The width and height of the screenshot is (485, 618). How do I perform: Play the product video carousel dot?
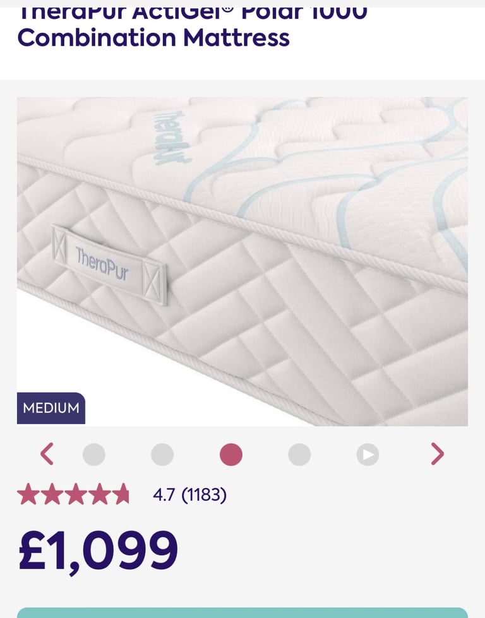(x=368, y=455)
